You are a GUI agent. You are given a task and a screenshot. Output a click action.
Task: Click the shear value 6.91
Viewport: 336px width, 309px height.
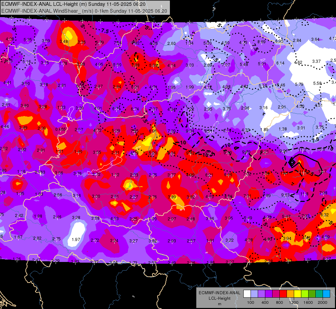point(153,131)
